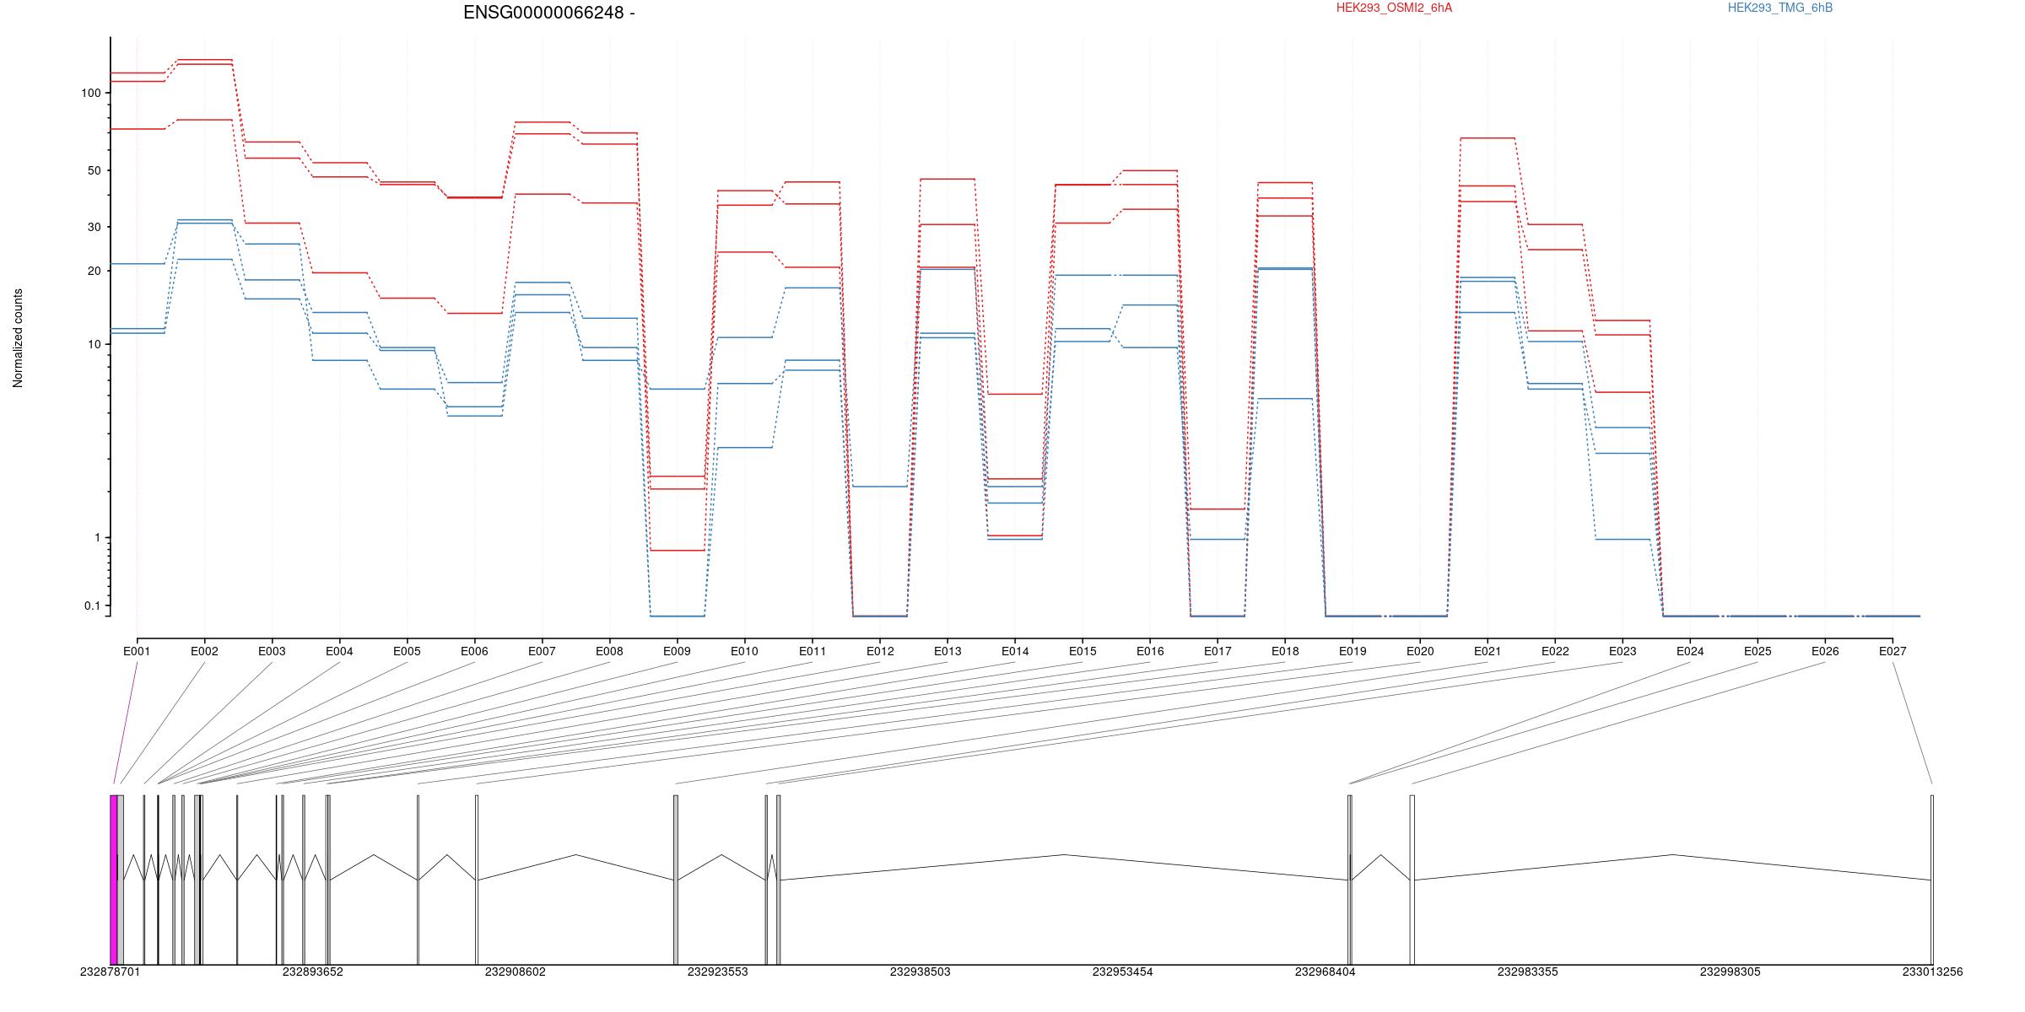Viewport: 2025px width, 1012px height.
Task: Click exon label E002
Action: 204,651
